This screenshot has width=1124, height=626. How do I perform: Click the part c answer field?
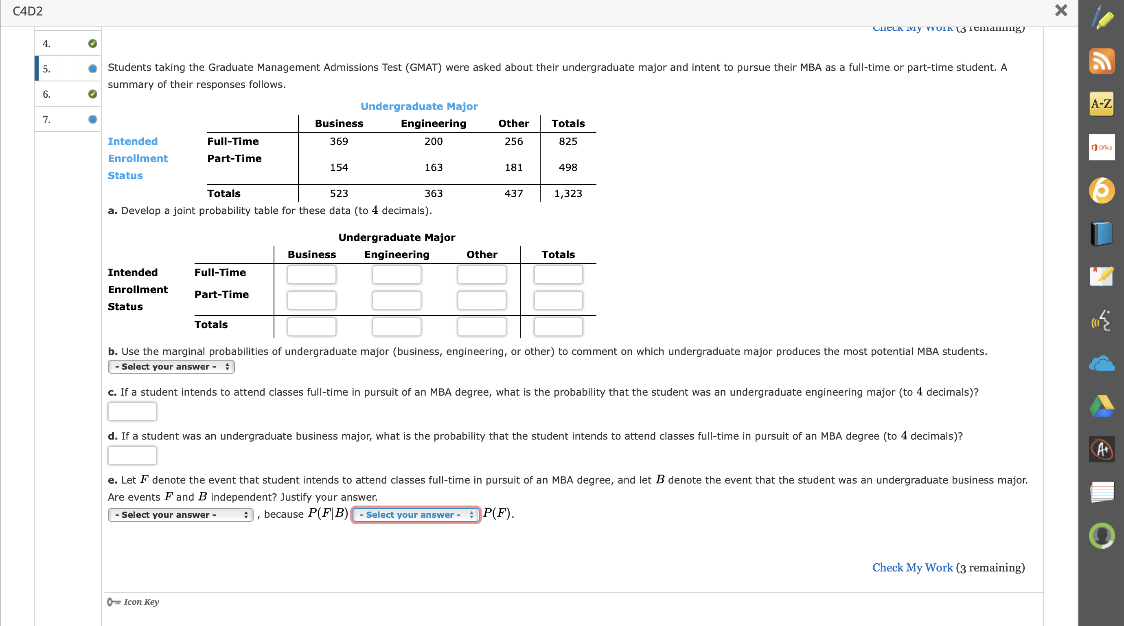tap(132, 411)
